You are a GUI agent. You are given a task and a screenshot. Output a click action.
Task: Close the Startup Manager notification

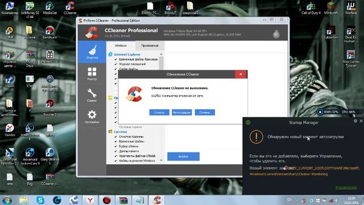[x=361, y=121]
